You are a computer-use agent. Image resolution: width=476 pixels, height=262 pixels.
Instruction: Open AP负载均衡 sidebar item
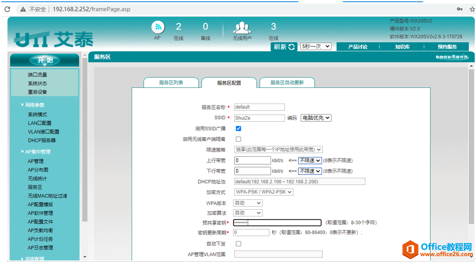(40, 230)
